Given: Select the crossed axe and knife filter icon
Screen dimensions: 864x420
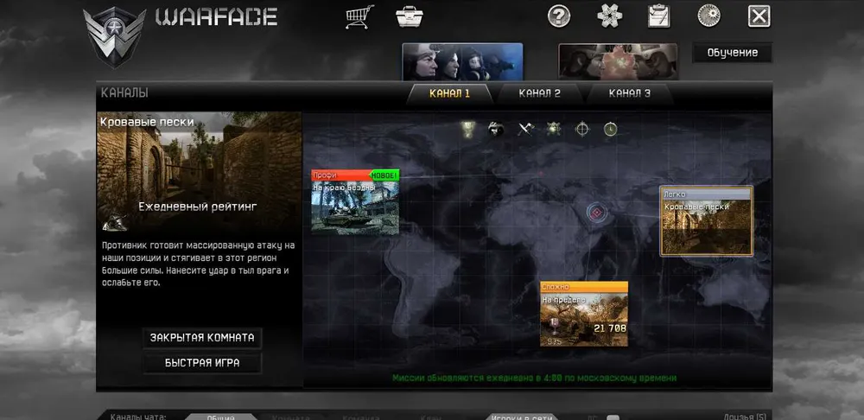Looking at the screenshot, I should (x=525, y=130).
